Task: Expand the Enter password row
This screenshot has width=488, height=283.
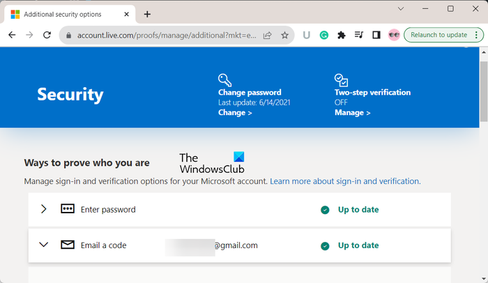Action: point(44,209)
